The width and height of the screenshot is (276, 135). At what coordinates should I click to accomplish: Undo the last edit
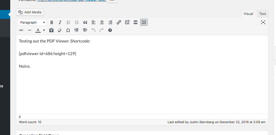tap(93, 30)
